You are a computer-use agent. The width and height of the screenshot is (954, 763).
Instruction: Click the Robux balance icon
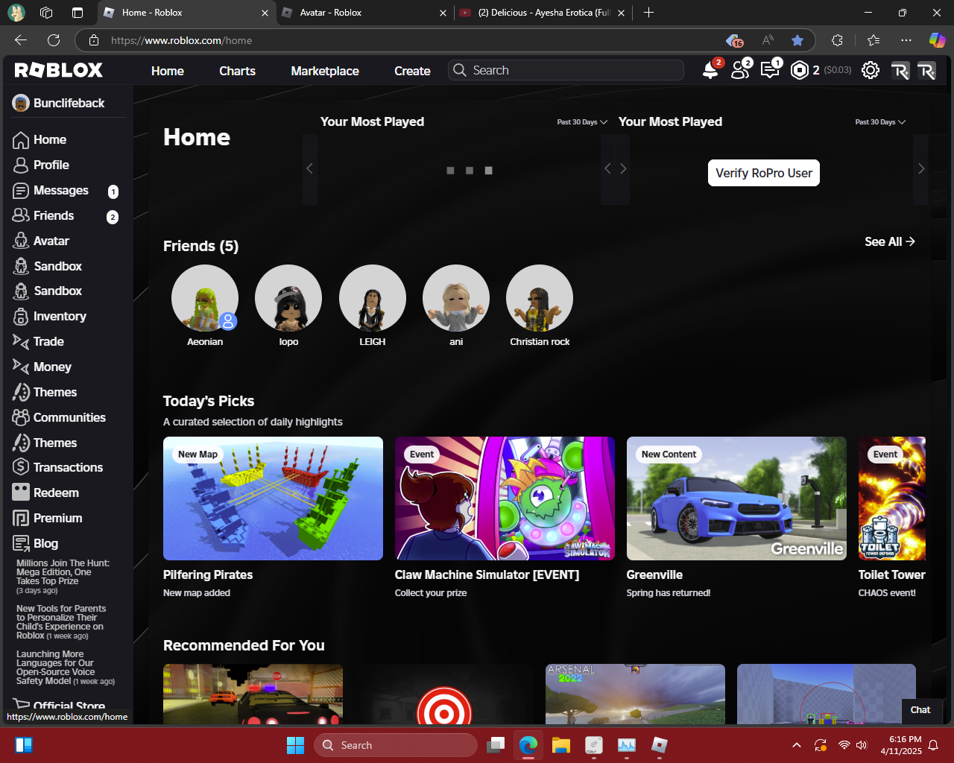(800, 70)
